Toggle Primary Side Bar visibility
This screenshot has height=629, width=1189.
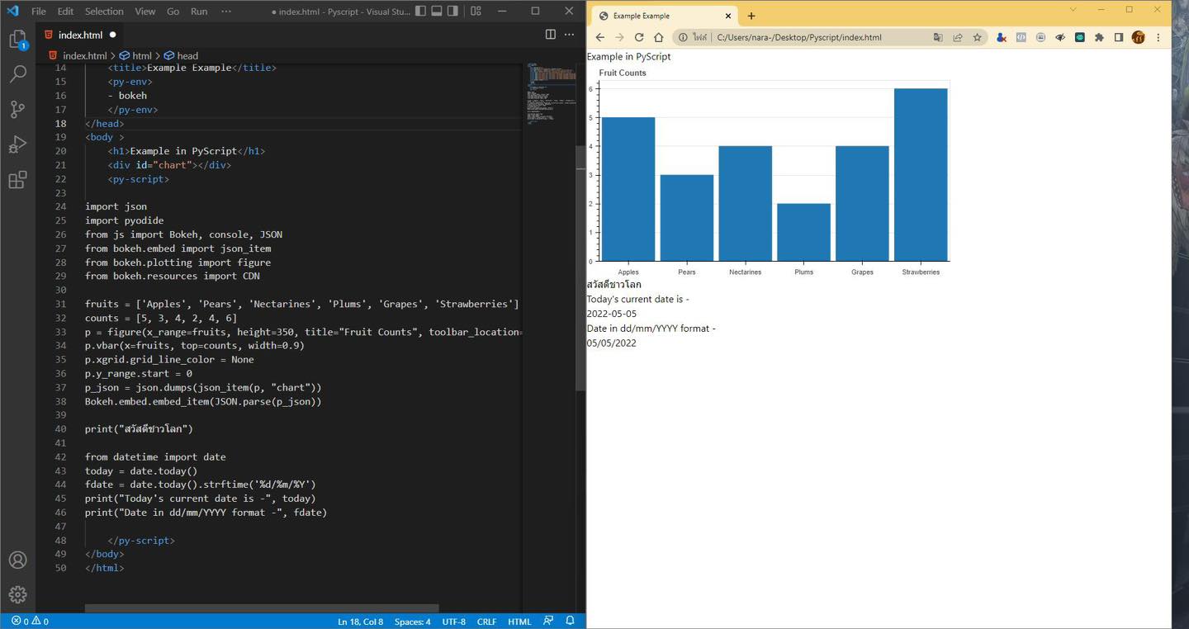[x=421, y=11]
